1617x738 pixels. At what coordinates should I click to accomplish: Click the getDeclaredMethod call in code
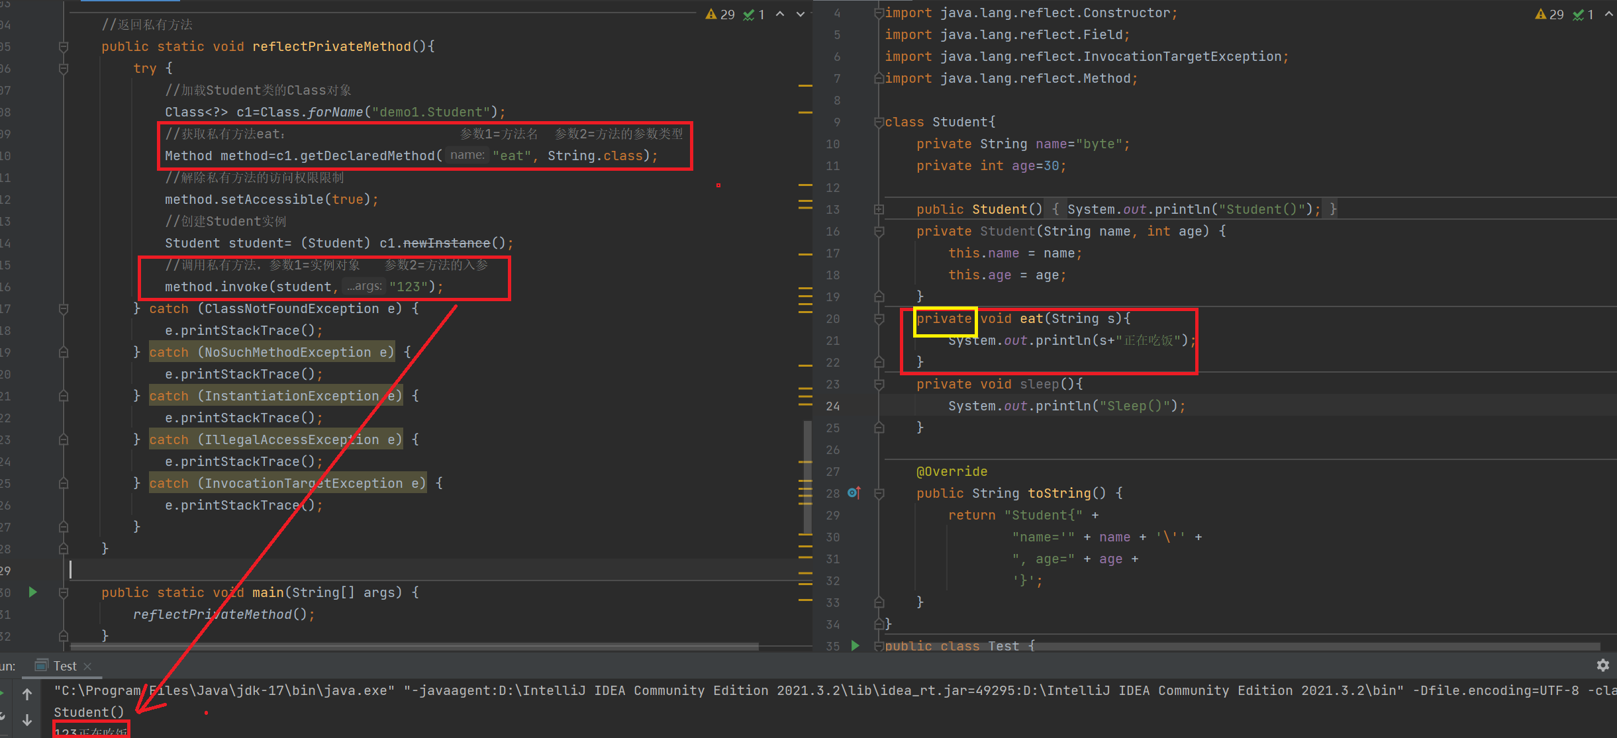coord(367,156)
